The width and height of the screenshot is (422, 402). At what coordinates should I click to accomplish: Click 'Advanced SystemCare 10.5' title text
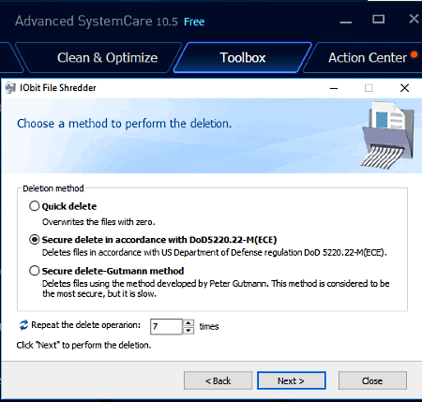tap(97, 22)
